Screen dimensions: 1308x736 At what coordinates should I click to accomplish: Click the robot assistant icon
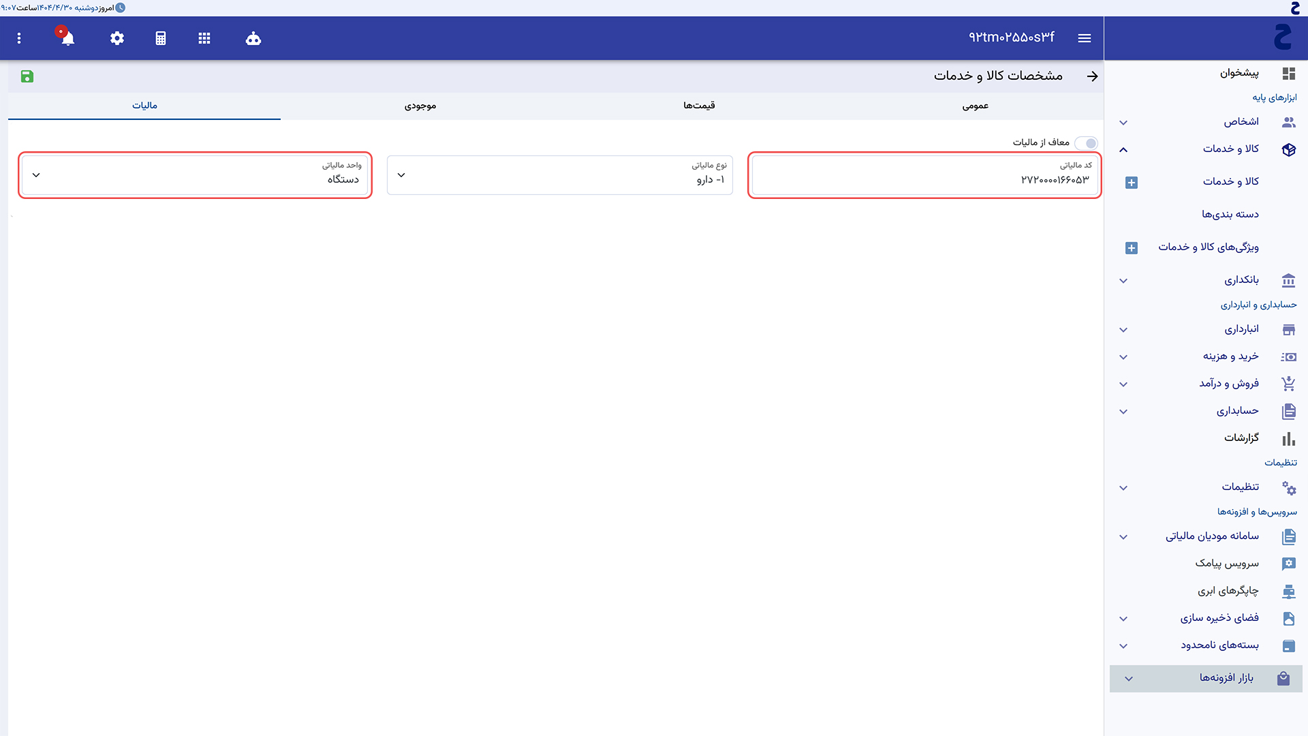pos(253,38)
